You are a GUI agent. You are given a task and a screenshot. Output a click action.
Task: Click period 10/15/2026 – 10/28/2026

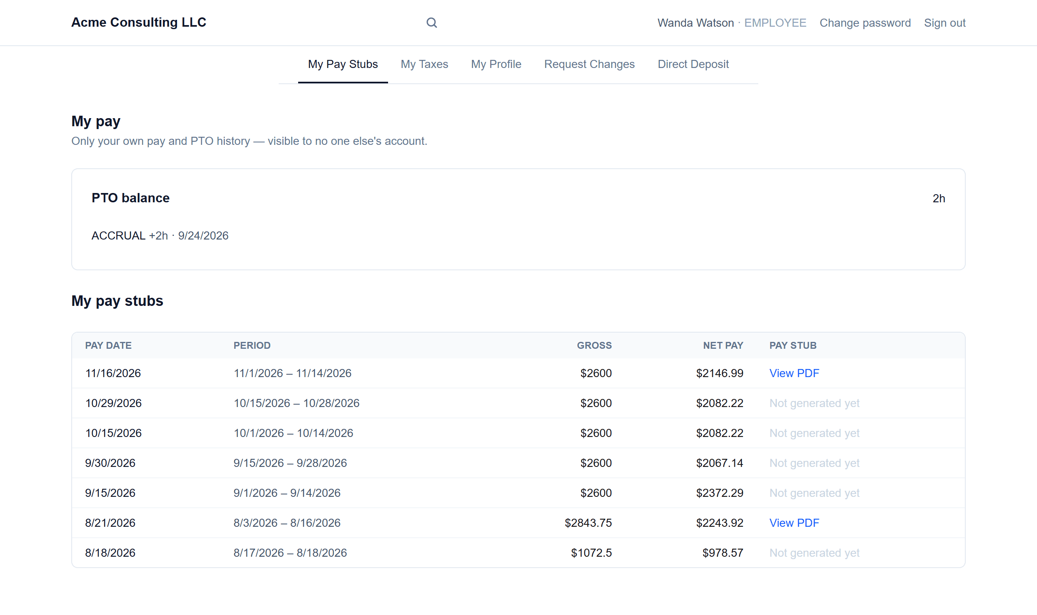point(296,403)
